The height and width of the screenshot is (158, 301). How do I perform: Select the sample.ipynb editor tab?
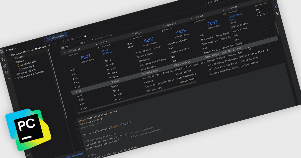pos(57,37)
